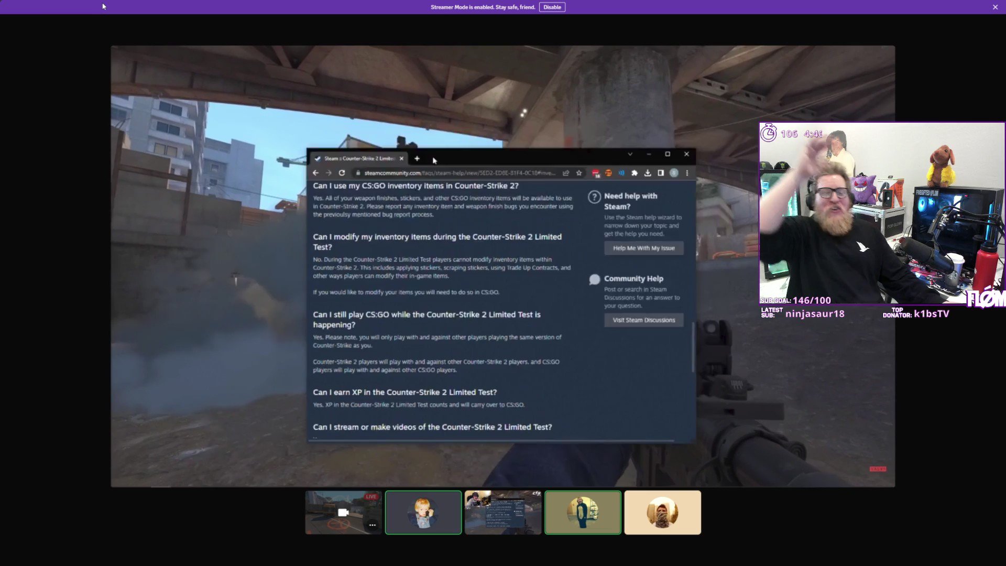Open the orange round extension icon
1006x566 pixels.
click(x=608, y=173)
